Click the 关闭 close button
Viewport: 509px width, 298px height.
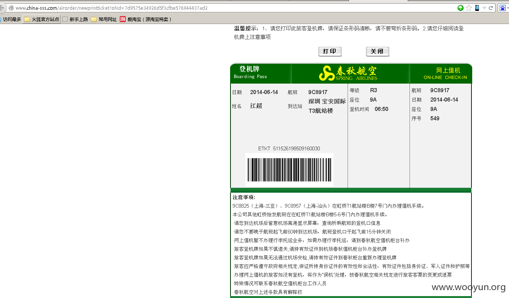pos(377,51)
